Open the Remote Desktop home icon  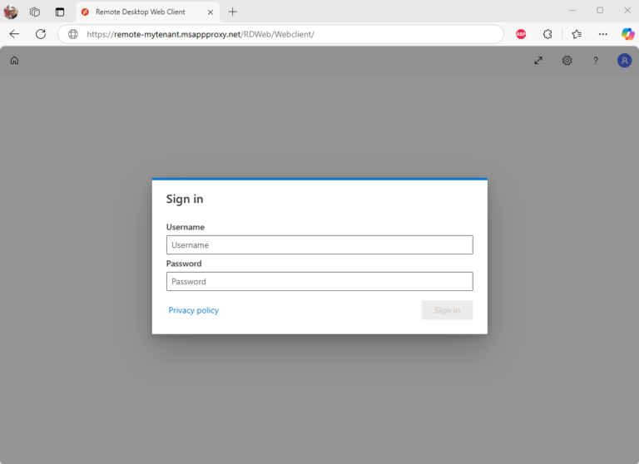click(14, 61)
